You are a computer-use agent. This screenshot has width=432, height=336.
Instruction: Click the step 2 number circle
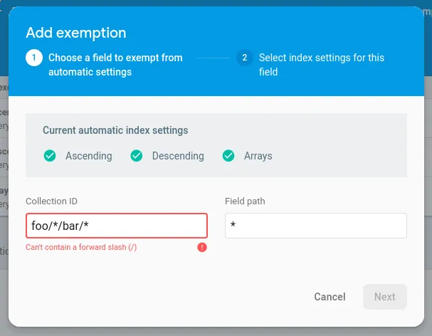(244, 58)
